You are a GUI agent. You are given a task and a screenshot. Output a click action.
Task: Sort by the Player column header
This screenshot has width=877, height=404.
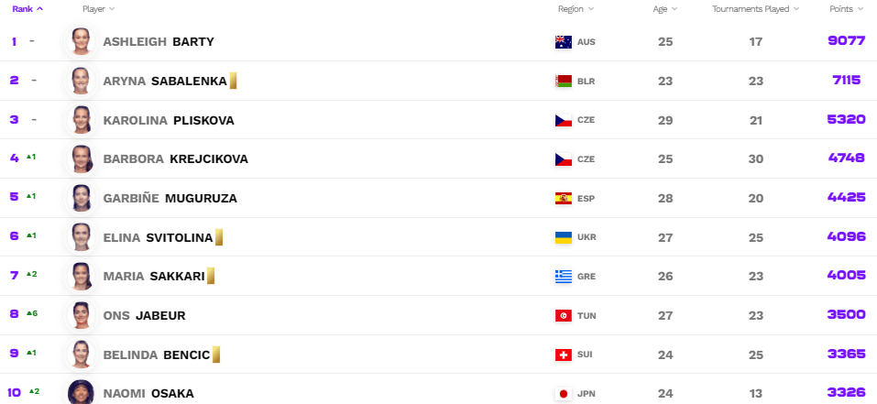coord(98,9)
